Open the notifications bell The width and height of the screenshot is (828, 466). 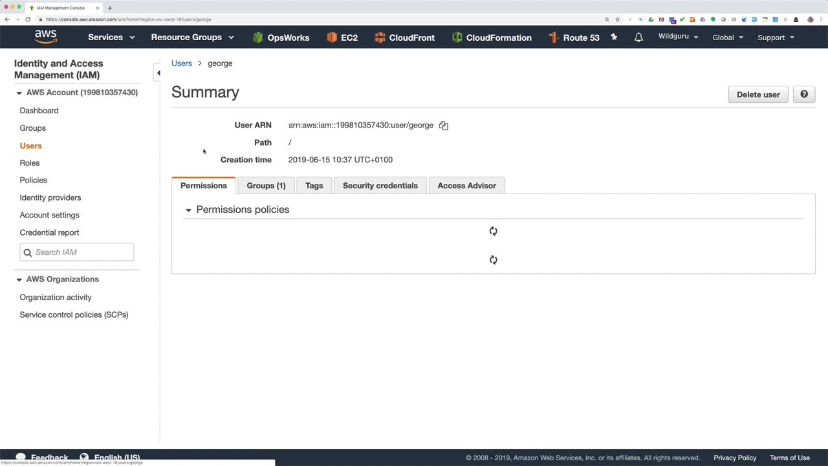click(638, 38)
